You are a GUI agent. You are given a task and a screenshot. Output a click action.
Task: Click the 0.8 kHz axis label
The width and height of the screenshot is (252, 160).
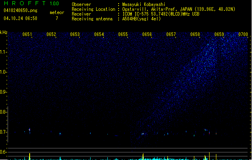click(x=4, y=112)
